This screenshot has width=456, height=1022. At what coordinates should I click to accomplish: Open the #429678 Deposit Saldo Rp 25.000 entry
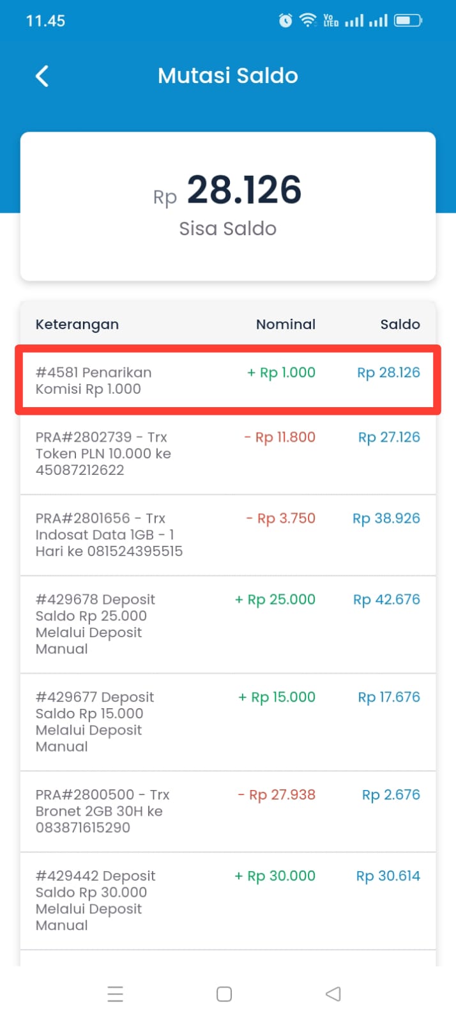click(227, 623)
